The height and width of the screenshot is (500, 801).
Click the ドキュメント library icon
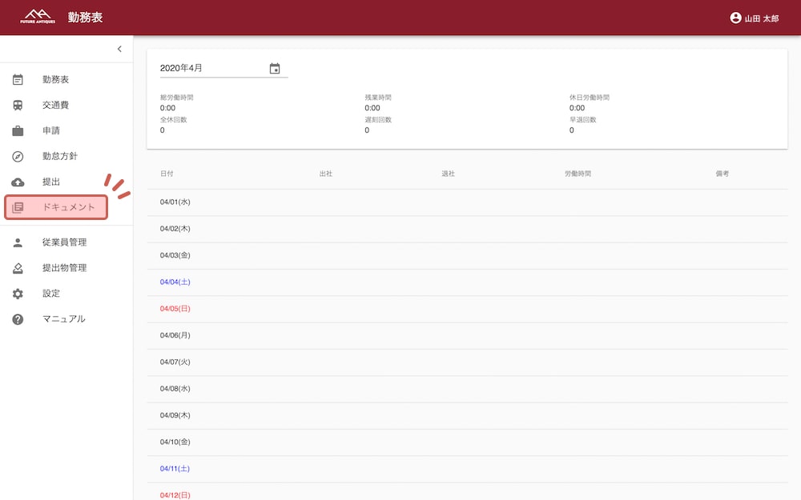18,208
